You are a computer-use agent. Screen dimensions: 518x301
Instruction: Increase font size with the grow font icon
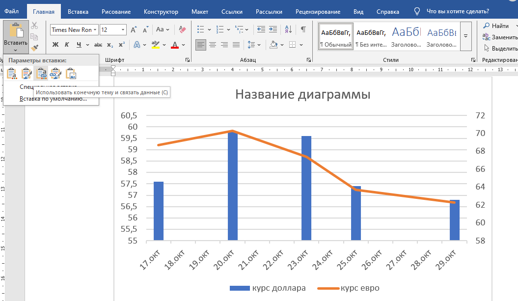click(x=134, y=29)
